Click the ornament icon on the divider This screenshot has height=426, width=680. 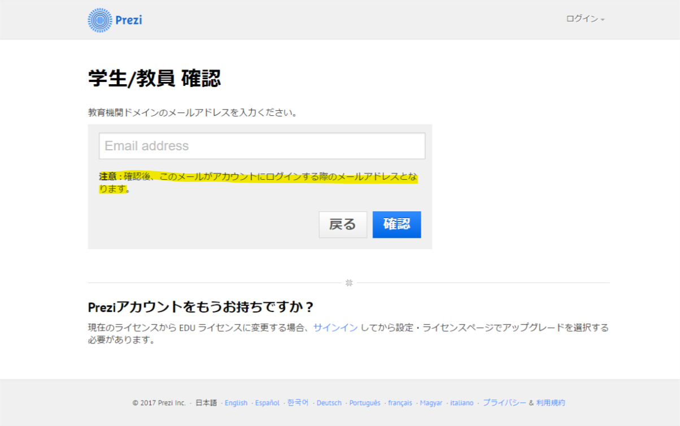pyautogui.click(x=349, y=282)
